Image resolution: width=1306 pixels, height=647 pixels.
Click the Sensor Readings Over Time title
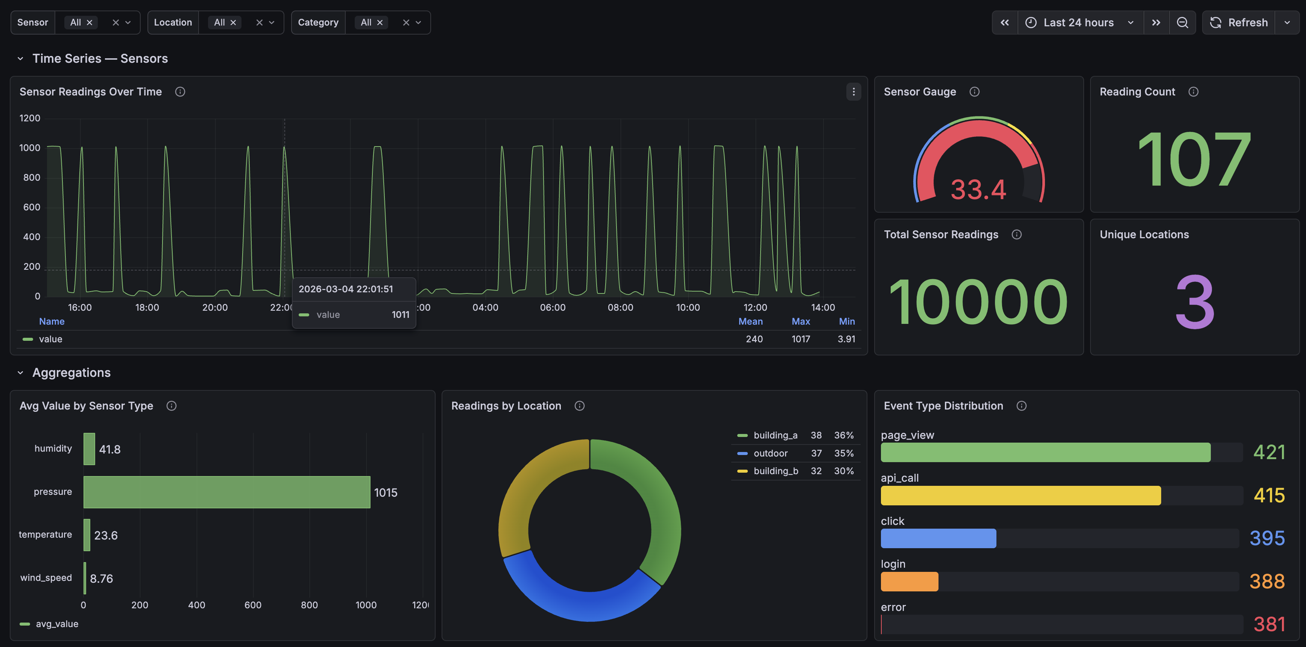91,92
